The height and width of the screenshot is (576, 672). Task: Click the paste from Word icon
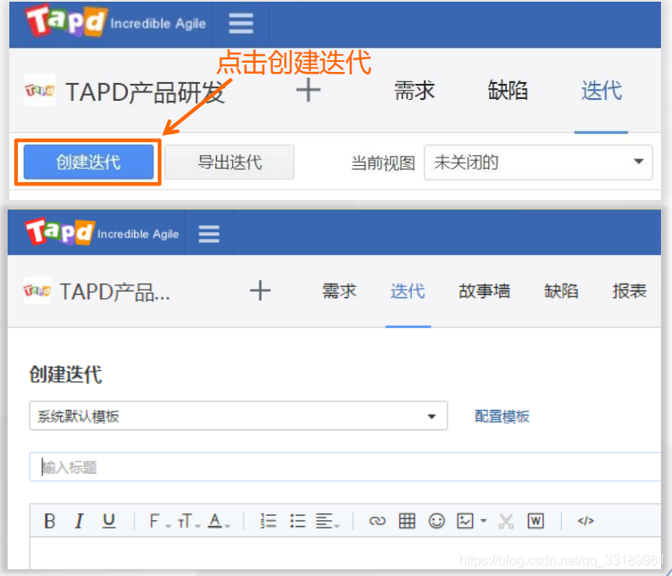click(536, 521)
